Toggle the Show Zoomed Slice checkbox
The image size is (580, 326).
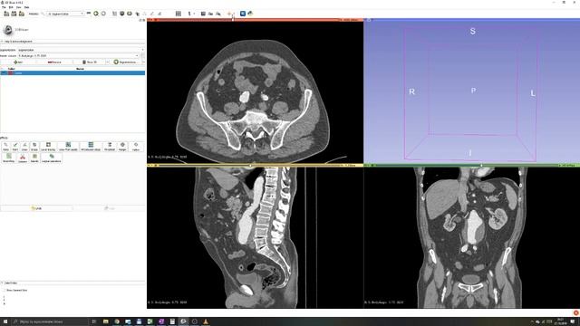5,291
